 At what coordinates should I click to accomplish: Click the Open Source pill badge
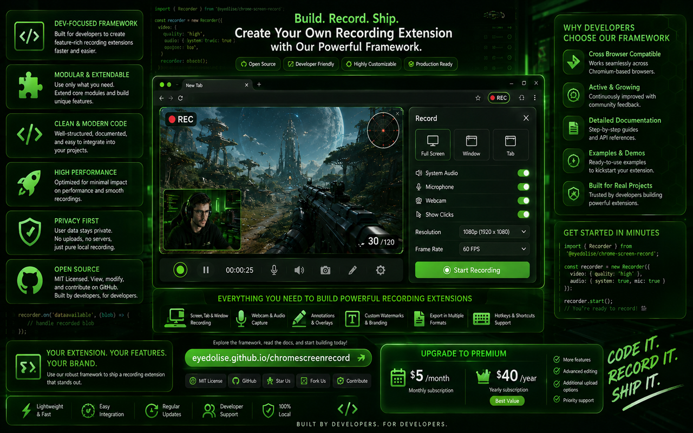pos(257,64)
